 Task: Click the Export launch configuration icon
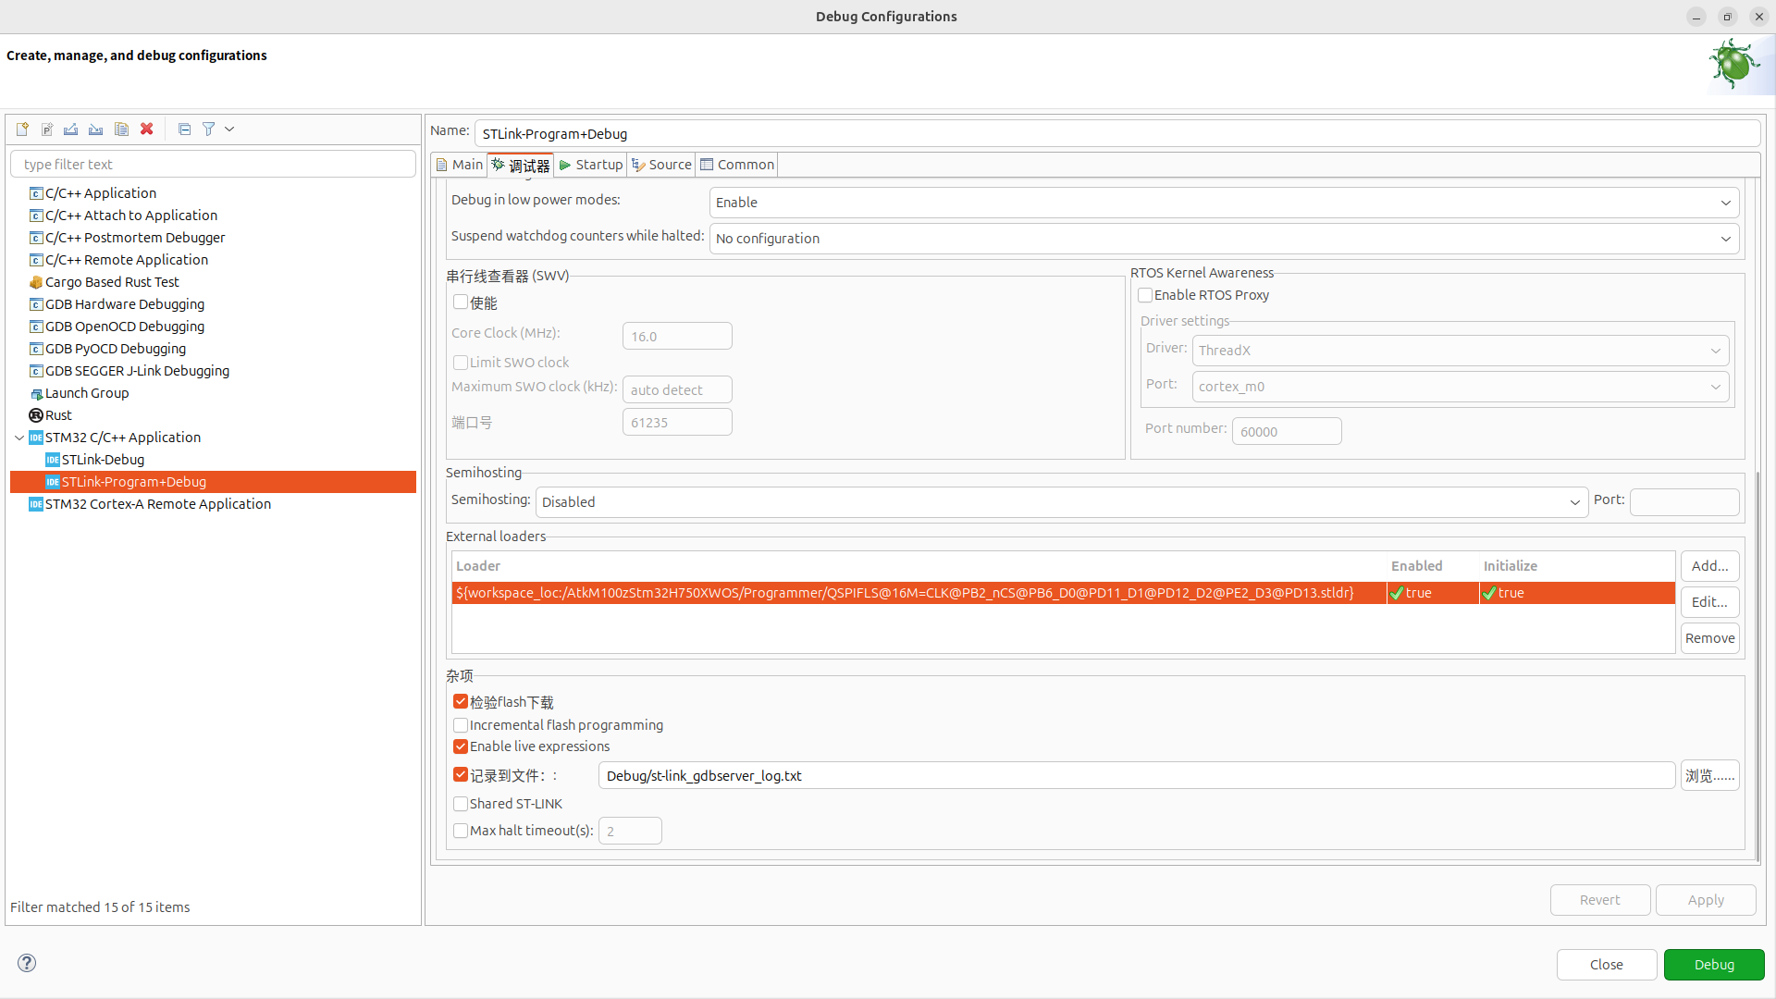pyautogui.click(x=71, y=129)
